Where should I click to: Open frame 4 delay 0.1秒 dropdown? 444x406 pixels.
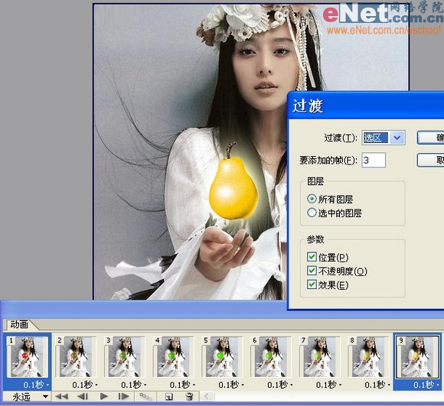[182, 385]
